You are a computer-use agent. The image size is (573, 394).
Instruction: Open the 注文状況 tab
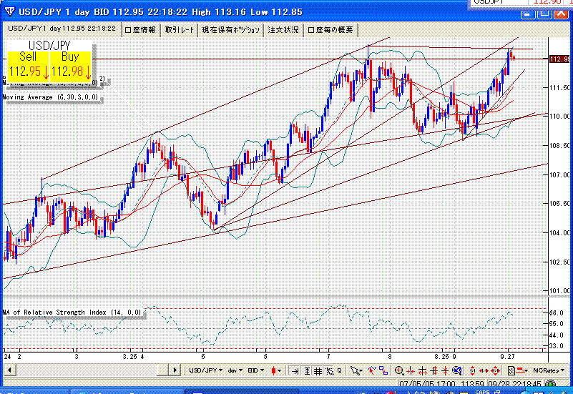point(283,29)
